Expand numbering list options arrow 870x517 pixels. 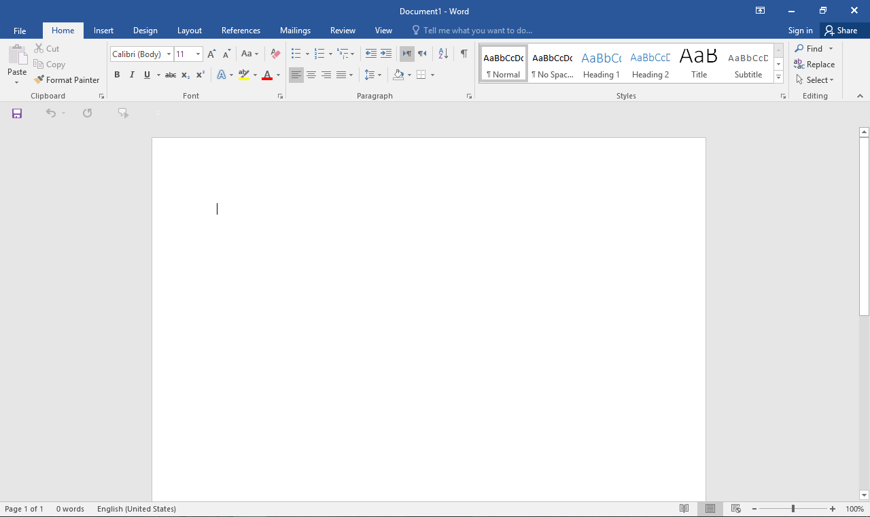pyautogui.click(x=330, y=54)
